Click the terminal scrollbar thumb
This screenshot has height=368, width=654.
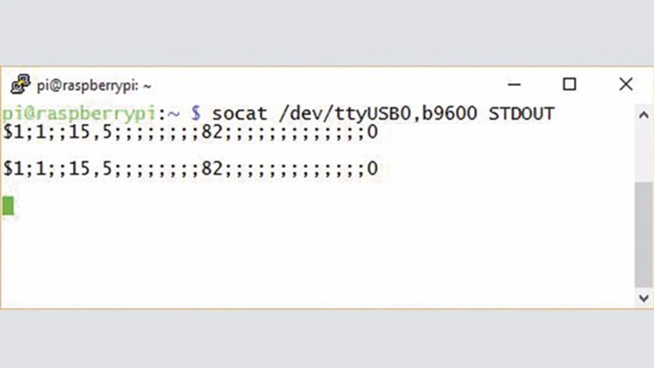coord(644,234)
